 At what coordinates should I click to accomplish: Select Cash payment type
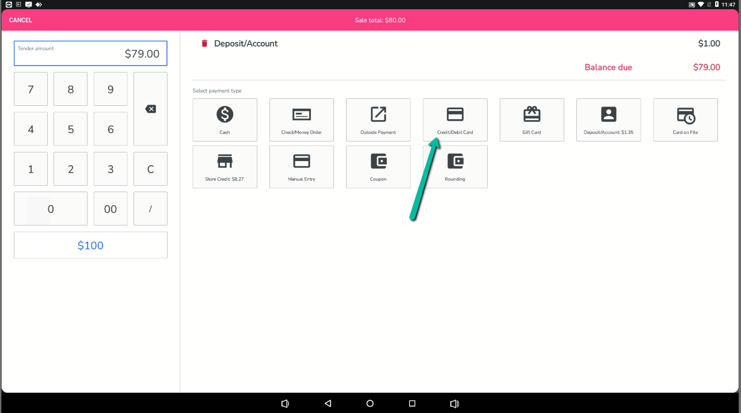pos(225,120)
